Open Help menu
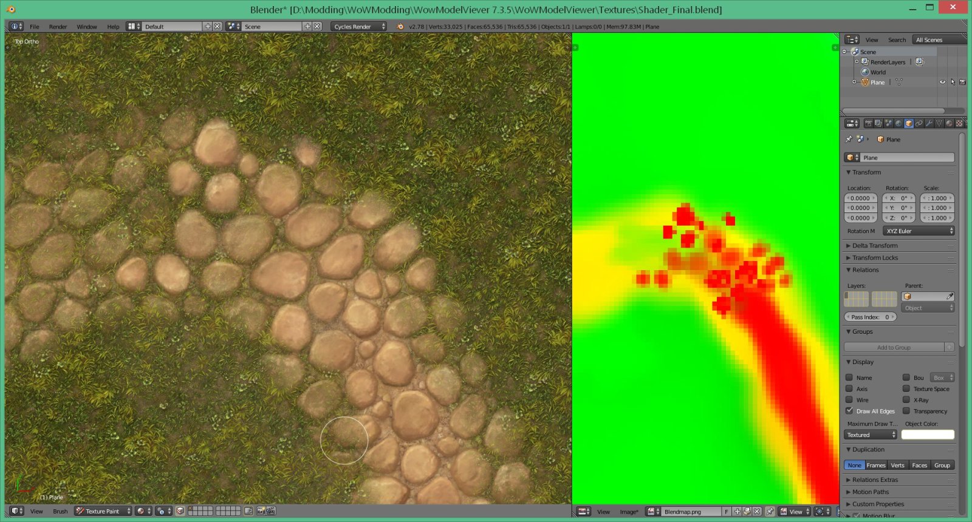Viewport: 972px width, 522px height. [113, 27]
